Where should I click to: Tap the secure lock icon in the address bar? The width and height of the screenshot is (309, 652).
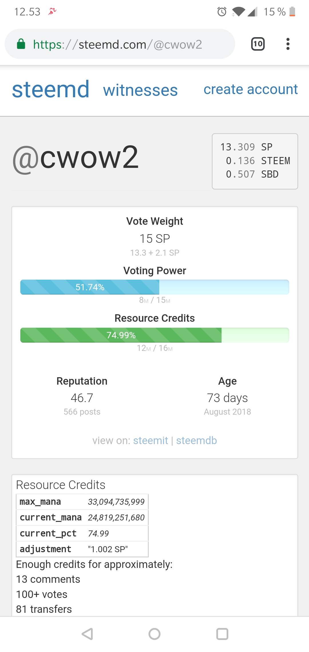coord(21,44)
